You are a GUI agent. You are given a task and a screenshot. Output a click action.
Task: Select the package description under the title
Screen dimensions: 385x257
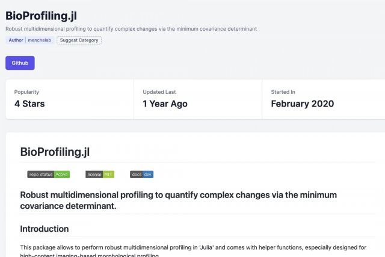point(140,28)
